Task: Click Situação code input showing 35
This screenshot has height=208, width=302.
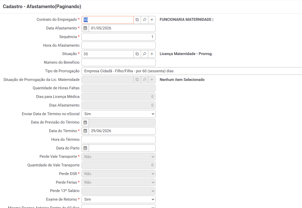Action: [108, 54]
